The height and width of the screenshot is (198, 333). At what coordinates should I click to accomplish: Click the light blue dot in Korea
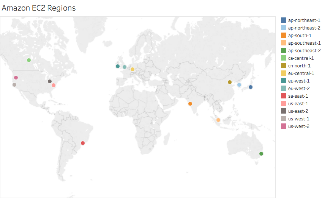click(239, 85)
